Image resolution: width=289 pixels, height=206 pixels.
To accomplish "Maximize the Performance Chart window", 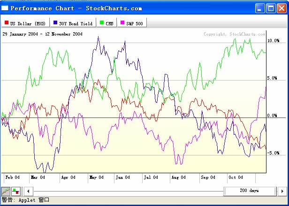I will [x=271, y=8].
